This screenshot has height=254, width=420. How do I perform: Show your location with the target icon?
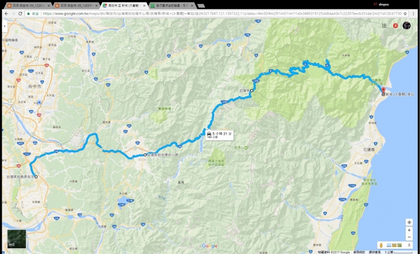pyautogui.click(x=409, y=222)
